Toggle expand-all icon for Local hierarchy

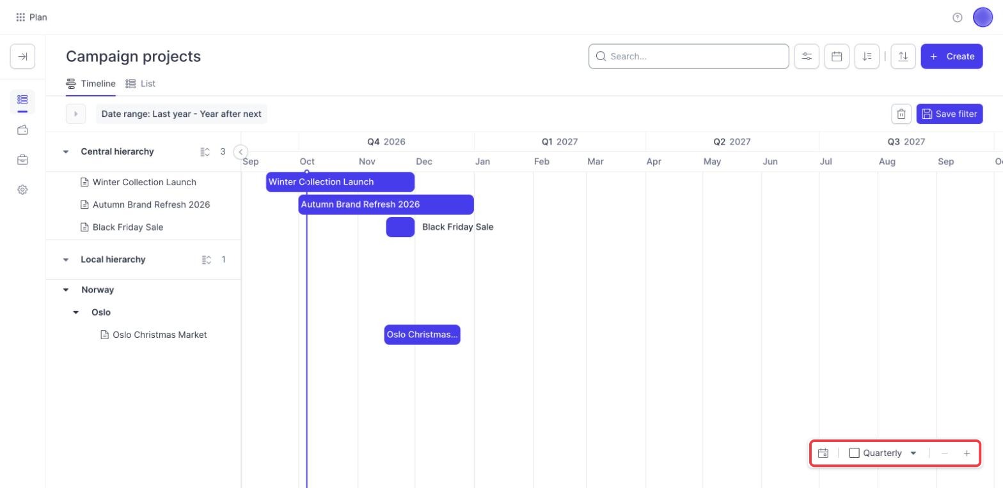tap(205, 260)
